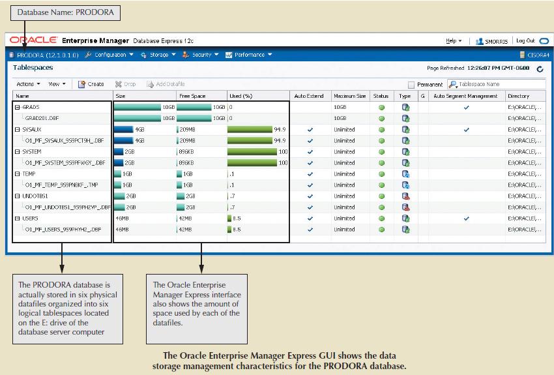The height and width of the screenshot is (375, 554).
Task: Click the Storage menu icon
Action: 143,55
